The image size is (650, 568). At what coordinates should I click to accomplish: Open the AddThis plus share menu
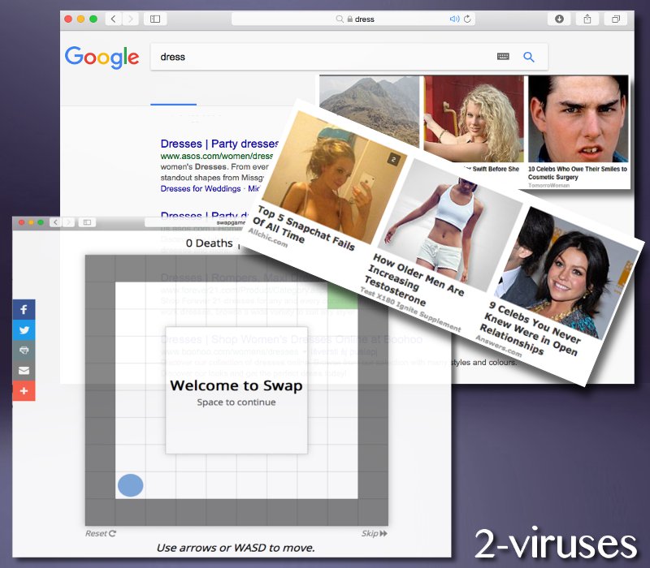(x=24, y=391)
